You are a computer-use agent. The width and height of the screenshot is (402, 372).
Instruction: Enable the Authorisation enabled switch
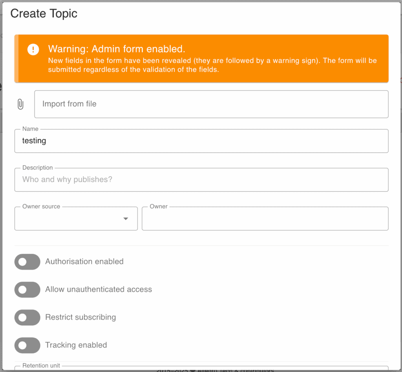pos(27,262)
